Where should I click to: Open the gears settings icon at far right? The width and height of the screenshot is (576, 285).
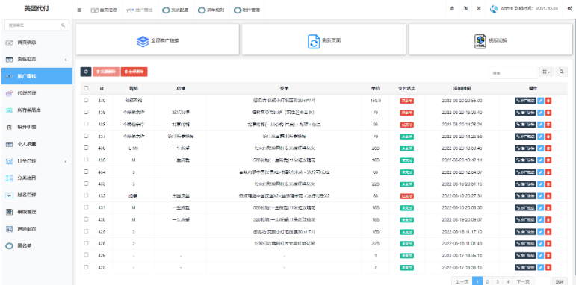click(569, 8)
